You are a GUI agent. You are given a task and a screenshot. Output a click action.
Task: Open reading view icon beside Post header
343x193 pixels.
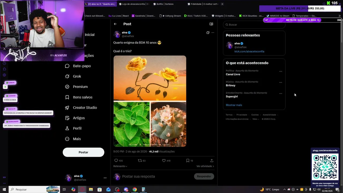coord(211,24)
